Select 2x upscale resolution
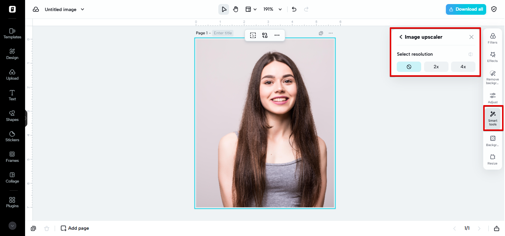The height and width of the screenshot is (236, 505). point(436,67)
